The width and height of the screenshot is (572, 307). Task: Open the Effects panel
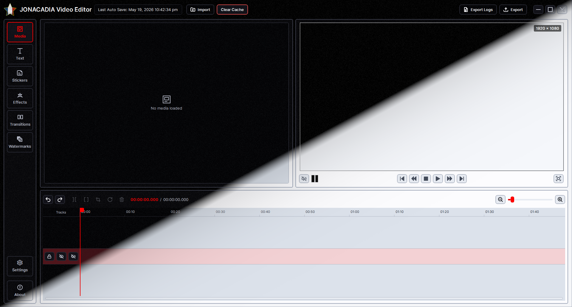[20, 98]
